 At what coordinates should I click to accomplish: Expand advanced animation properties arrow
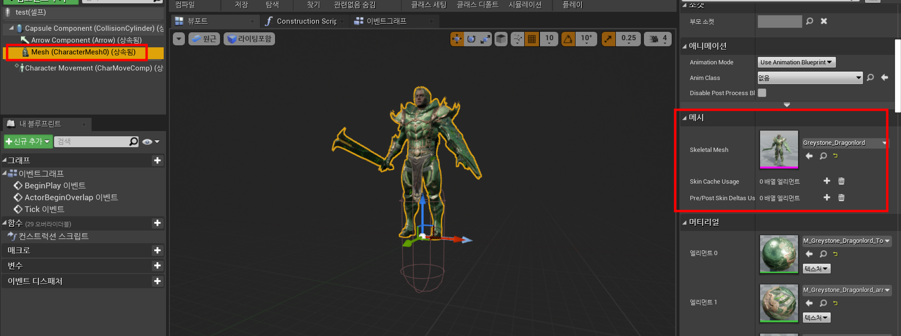[787, 105]
